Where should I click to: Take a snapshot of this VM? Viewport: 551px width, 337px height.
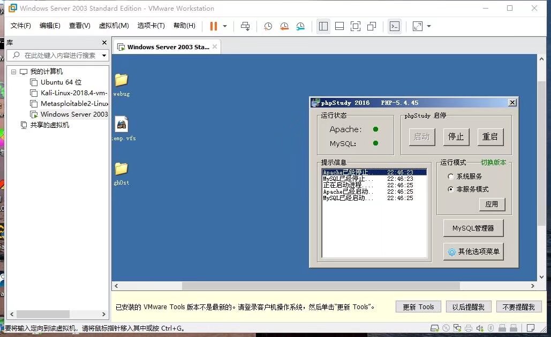268,26
